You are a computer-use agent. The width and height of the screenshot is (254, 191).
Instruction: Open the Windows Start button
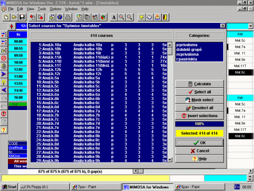(x=8, y=187)
